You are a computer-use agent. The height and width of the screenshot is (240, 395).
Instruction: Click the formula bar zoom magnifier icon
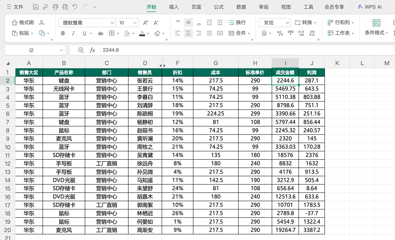coord(81,50)
